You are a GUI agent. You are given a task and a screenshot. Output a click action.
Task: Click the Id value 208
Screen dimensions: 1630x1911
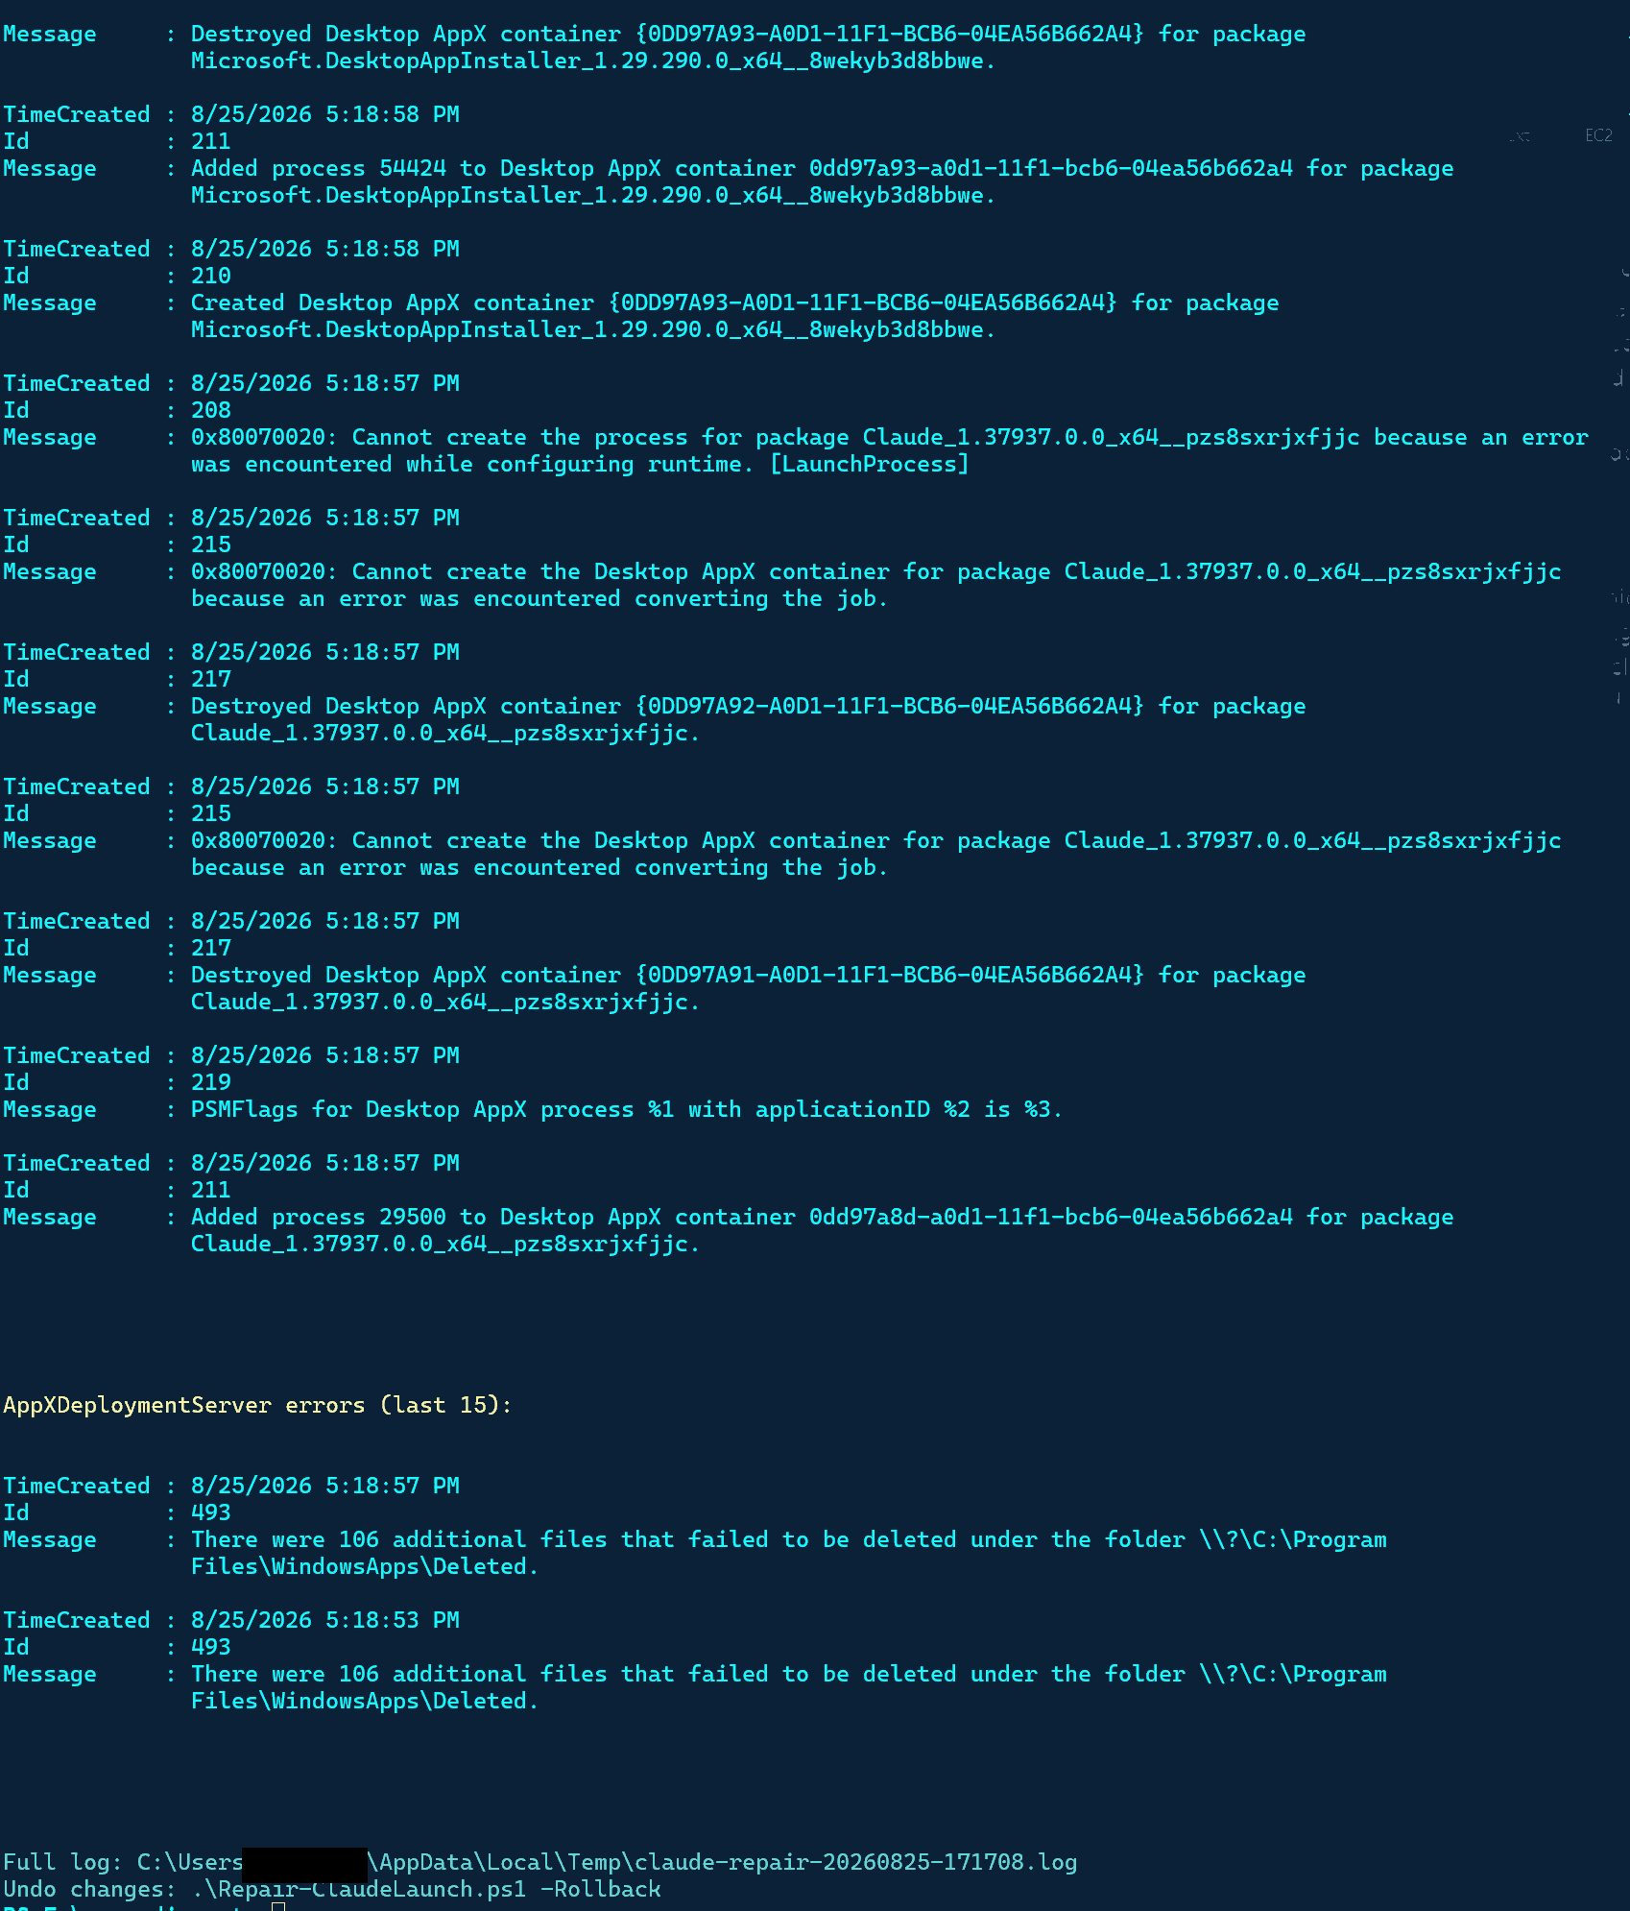pos(211,410)
